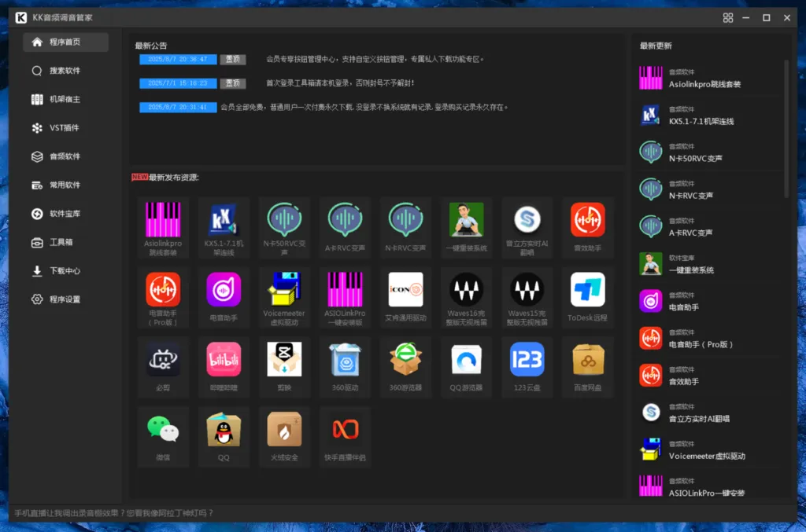806x532 pixels.
Task: Click the KK音频调音管家 logo in title bar
Action: tap(21, 18)
